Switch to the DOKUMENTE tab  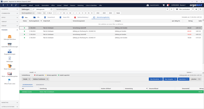(x=40, y=85)
